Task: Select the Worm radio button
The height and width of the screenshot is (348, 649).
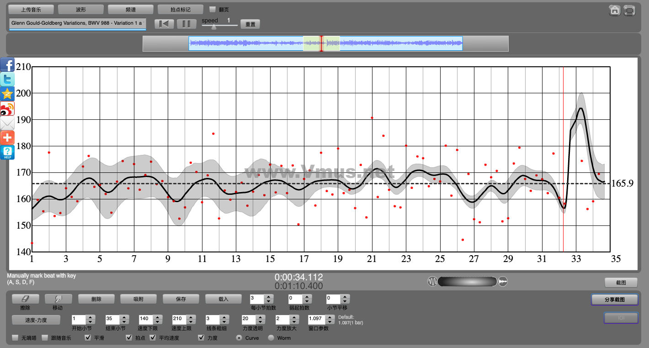Action: [271, 338]
